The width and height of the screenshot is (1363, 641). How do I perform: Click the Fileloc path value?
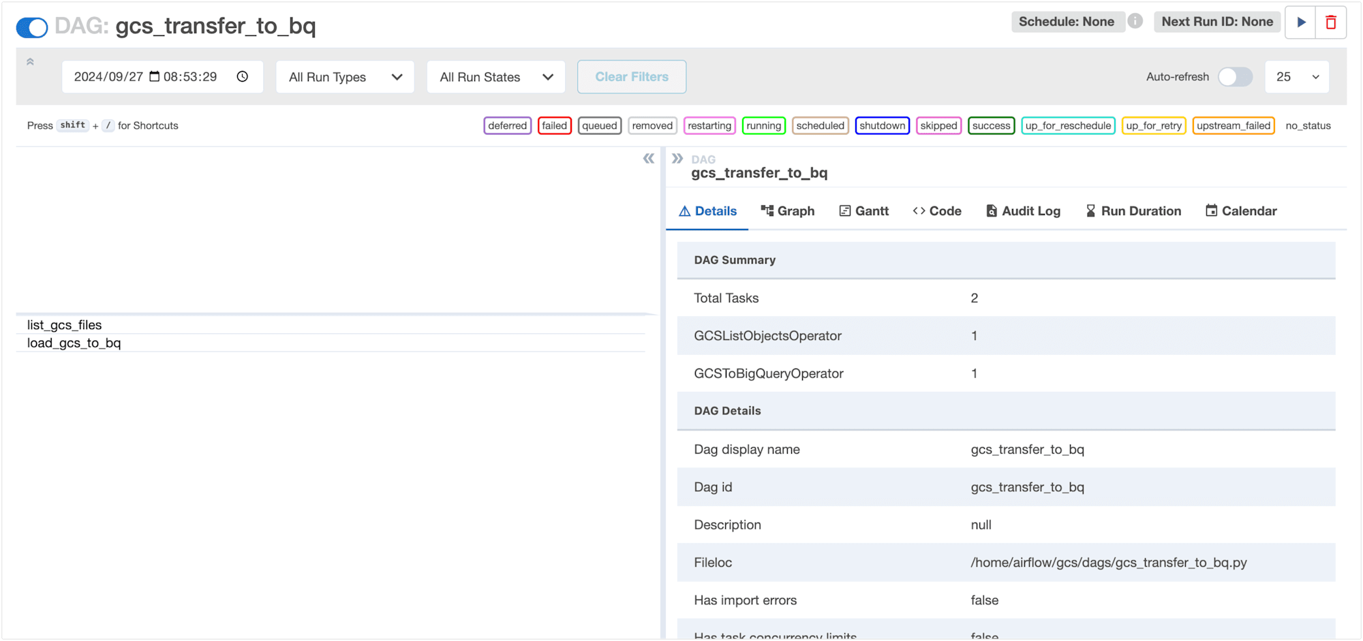click(1109, 563)
